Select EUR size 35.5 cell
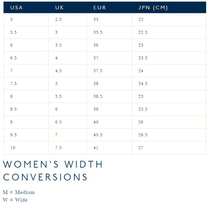The image size is (210, 208). coord(109,32)
